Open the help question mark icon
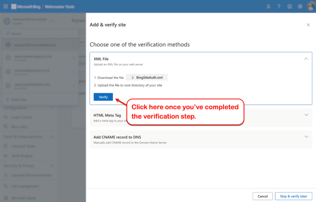This screenshot has height=202, width=316. [x=279, y=6]
